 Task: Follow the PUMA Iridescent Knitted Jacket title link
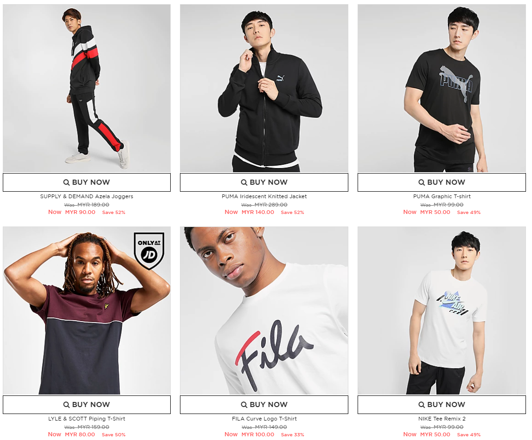point(264,196)
